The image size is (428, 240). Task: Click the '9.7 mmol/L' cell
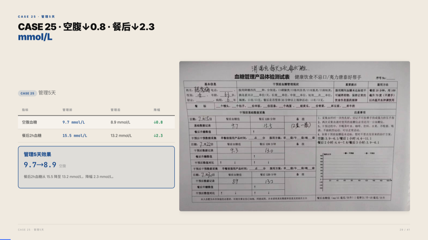73,122
